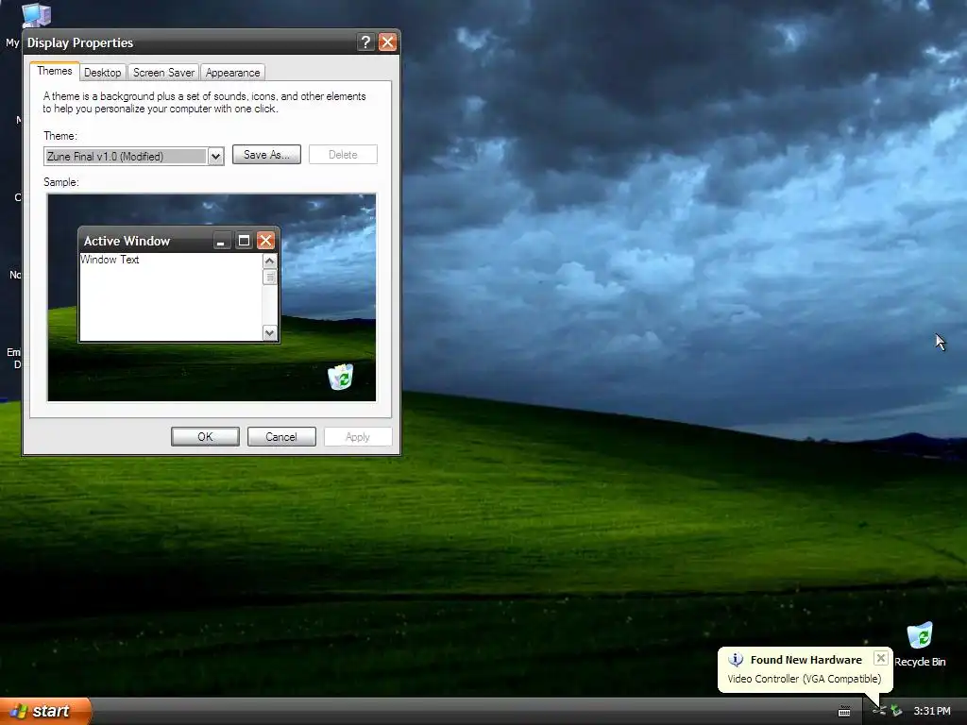
Task: Click the help question mark button
Action: (365, 42)
